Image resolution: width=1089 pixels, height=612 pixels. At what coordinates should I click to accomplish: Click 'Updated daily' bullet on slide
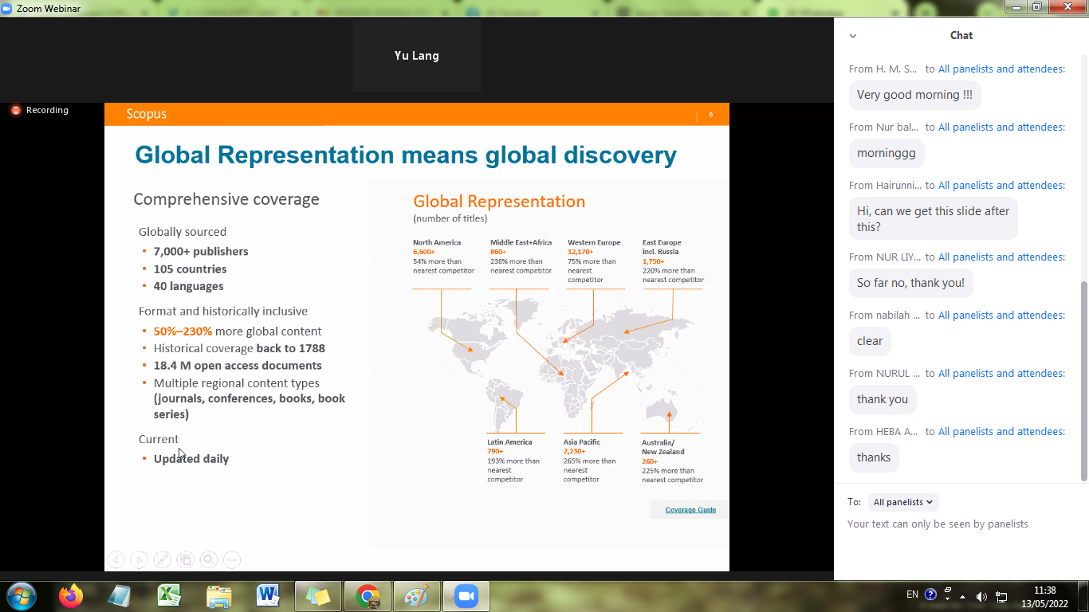pos(191,459)
